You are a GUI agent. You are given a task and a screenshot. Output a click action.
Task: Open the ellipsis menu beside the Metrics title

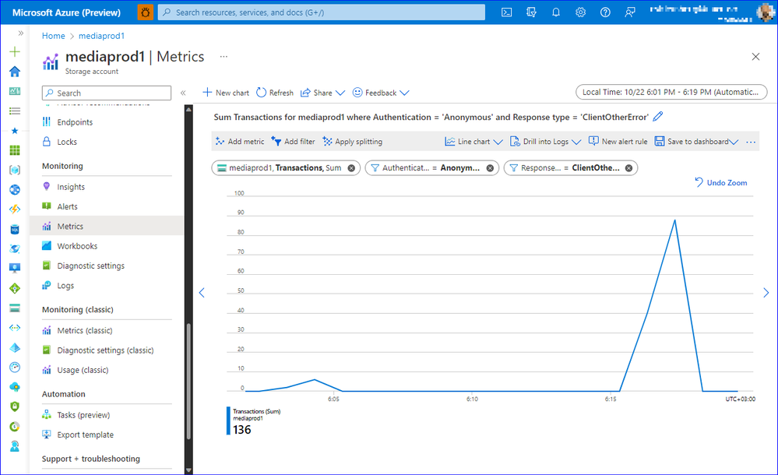(224, 57)
